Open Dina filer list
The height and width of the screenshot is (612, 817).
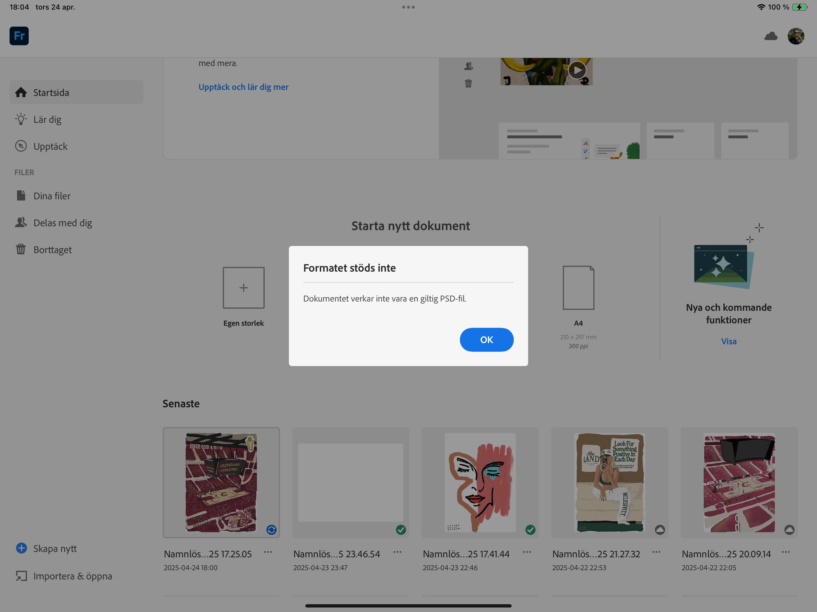(x=52, y=196)
